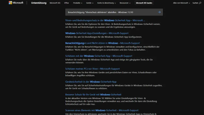Click text 'um Ihr Gerät vor Schadsoftware zu schützen.'
The height and width of the screenshot is (115, 204).
click(86, 88)
